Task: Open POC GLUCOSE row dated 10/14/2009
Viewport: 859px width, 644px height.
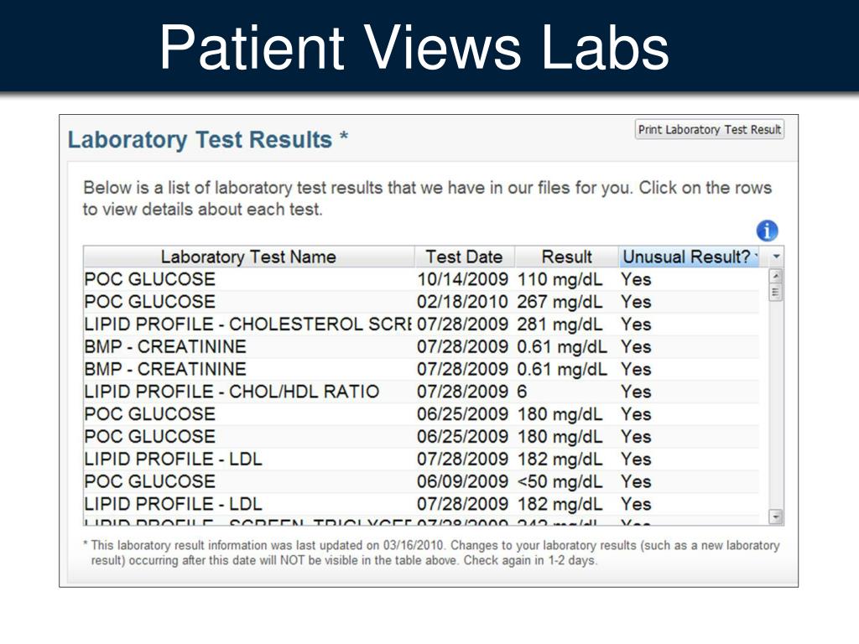Action: pos(421,279)
